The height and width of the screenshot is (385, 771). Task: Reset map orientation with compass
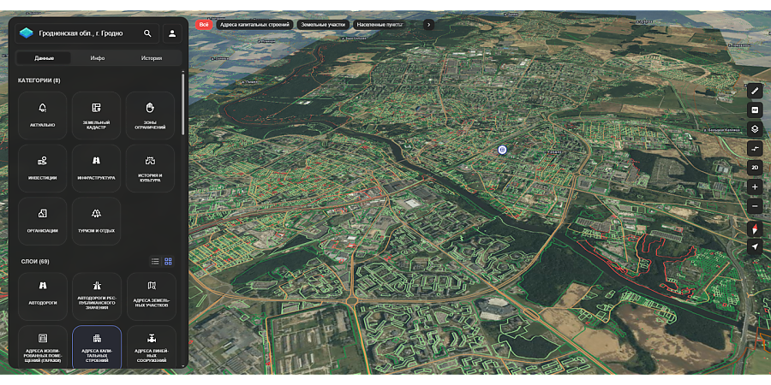pos(755,228)
